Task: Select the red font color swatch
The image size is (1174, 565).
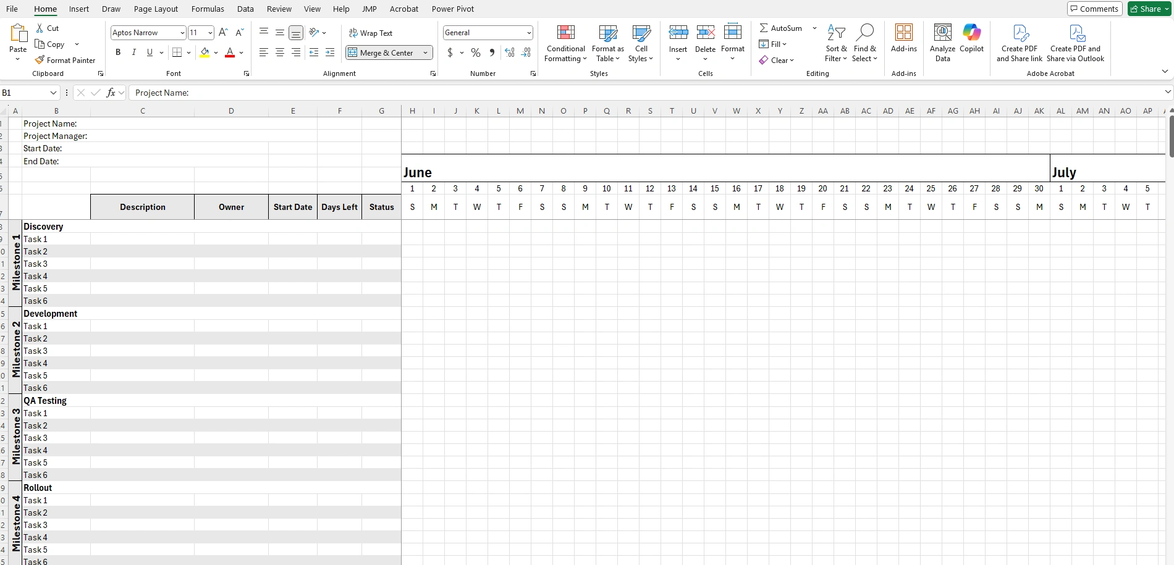Action: click(229, 56)
